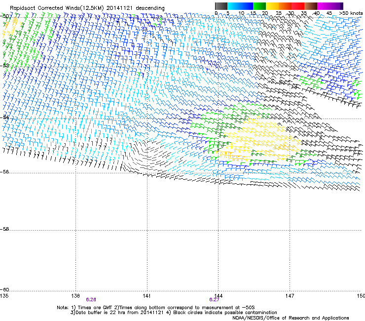Click the '138' longitude label
The height and width of the screenshot is (321, 365).
pos(75,296)
